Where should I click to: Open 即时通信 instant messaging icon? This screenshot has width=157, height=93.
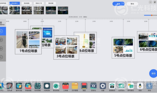(x=131, y=86)
